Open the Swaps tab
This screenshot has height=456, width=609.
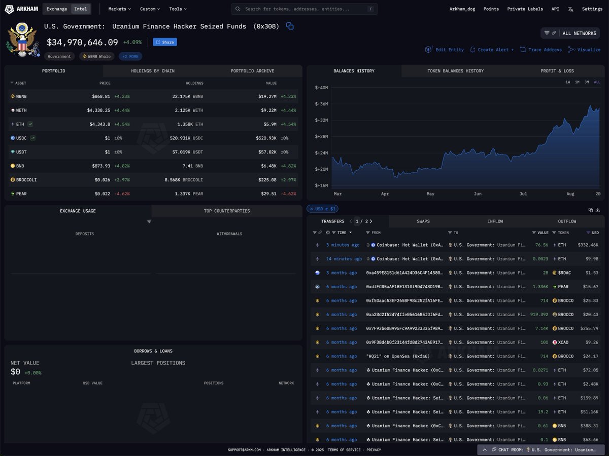click(423, 221)
